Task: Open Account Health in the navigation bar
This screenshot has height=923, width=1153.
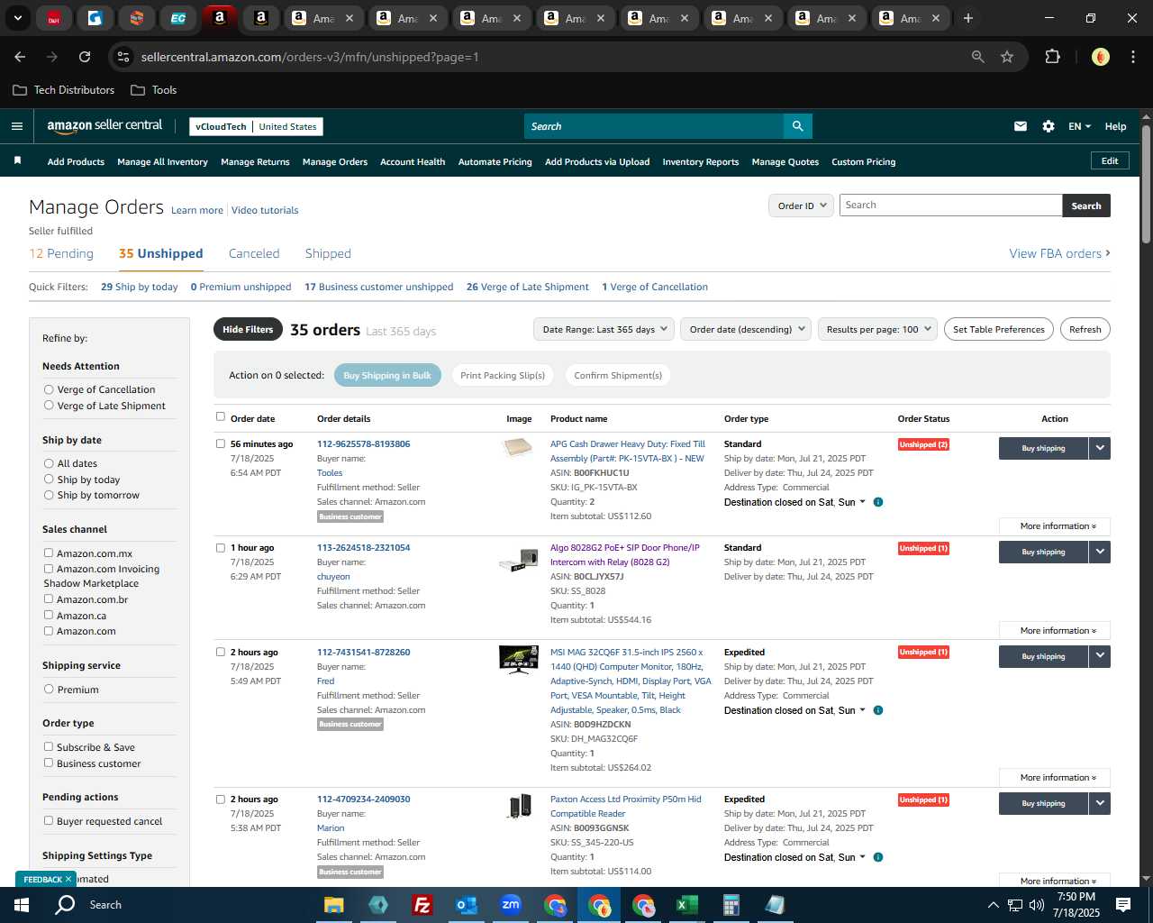Action: point(413,161)
